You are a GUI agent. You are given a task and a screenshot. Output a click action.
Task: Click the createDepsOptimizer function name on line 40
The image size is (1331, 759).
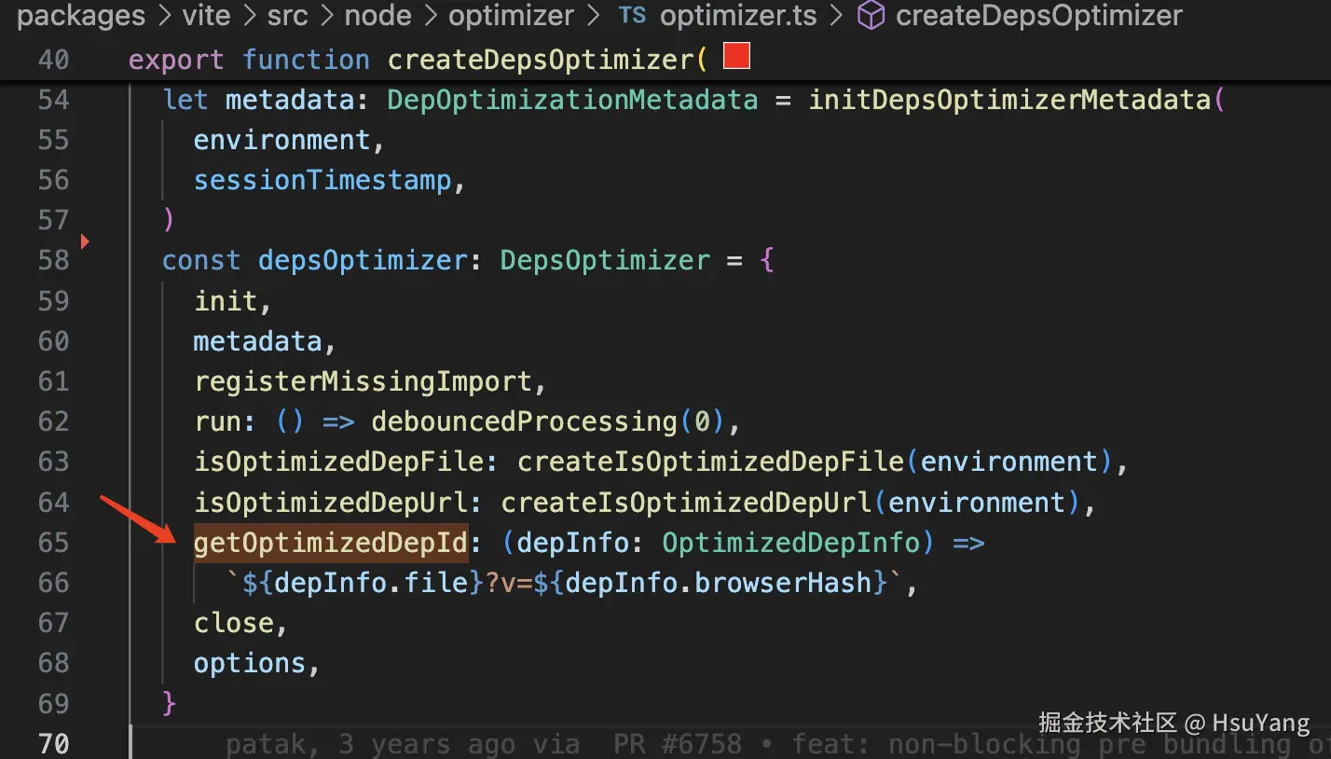(542, 60)
